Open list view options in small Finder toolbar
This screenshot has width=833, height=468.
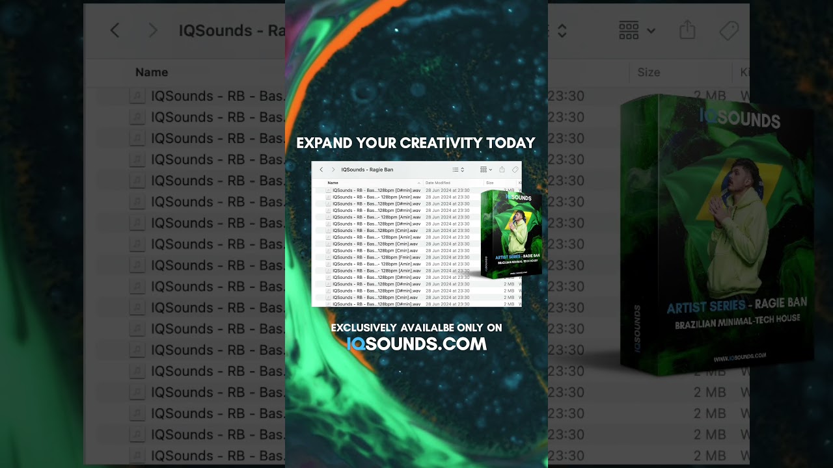(458, 170)
